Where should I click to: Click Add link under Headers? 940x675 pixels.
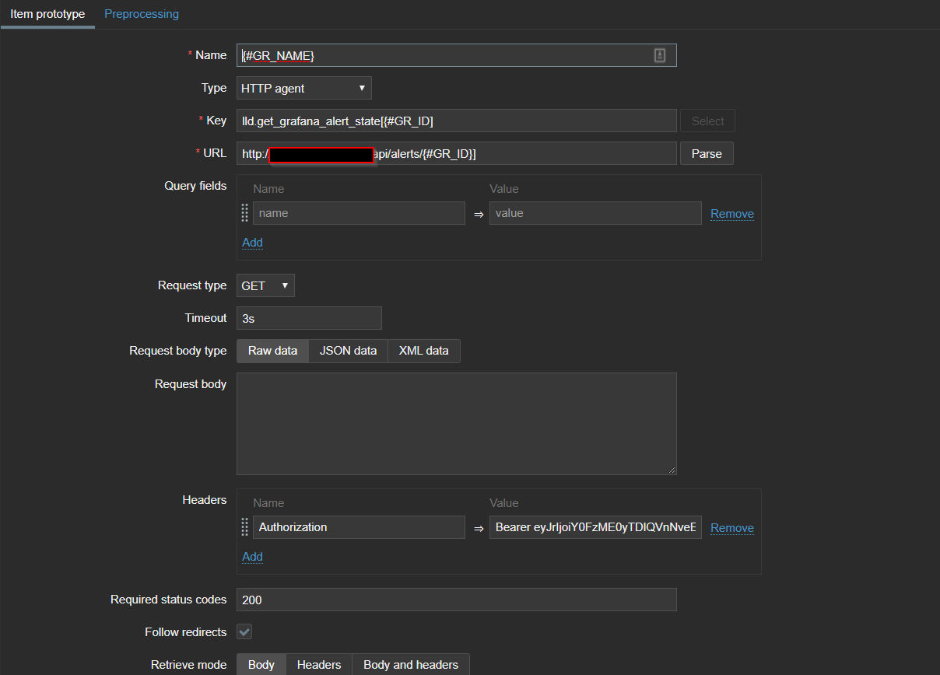[252, 557]
